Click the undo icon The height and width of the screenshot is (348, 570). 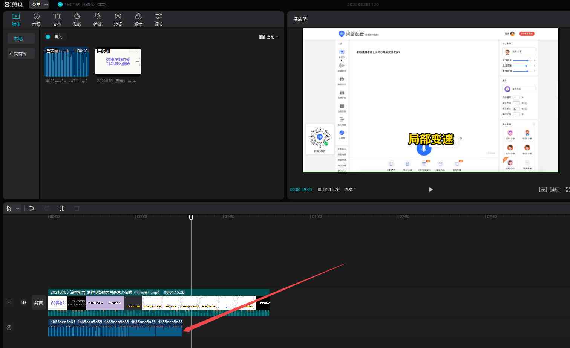click(32, 208)
